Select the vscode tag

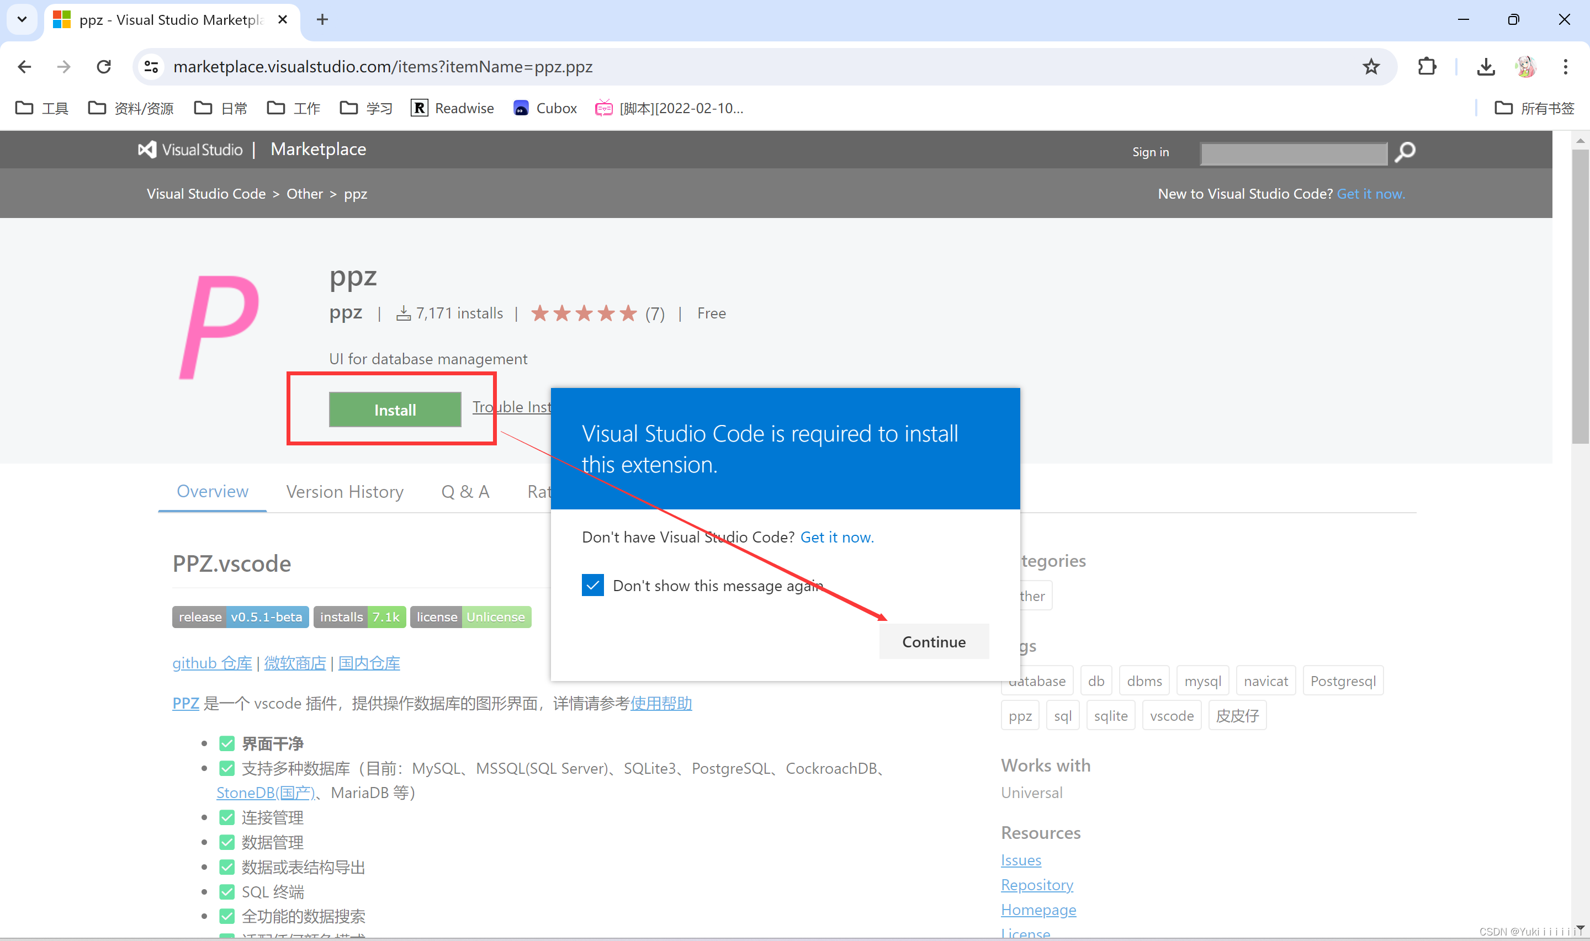tap(1172, 716)
